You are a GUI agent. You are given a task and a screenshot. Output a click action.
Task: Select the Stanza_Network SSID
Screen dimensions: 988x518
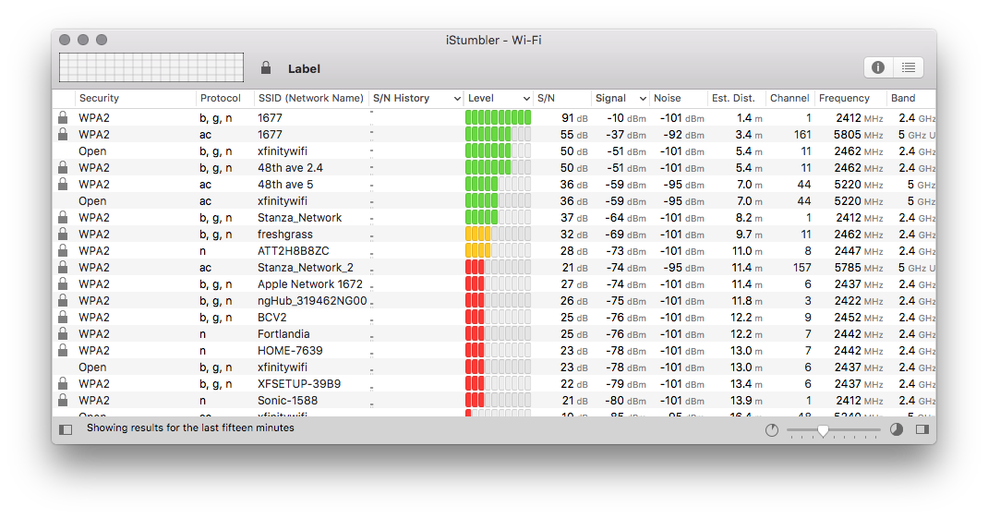pyautogui.click(x=299, y=217)
